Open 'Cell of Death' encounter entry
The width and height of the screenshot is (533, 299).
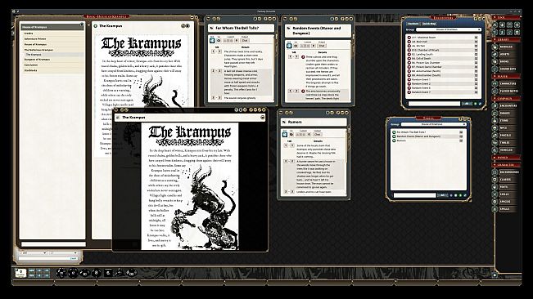coord(443,58)
